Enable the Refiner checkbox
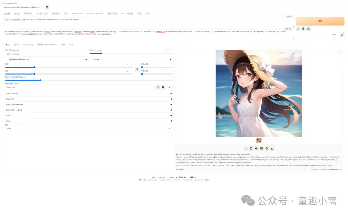The height and width of the screenshot is (215, 348). click(x=92, y=60)
